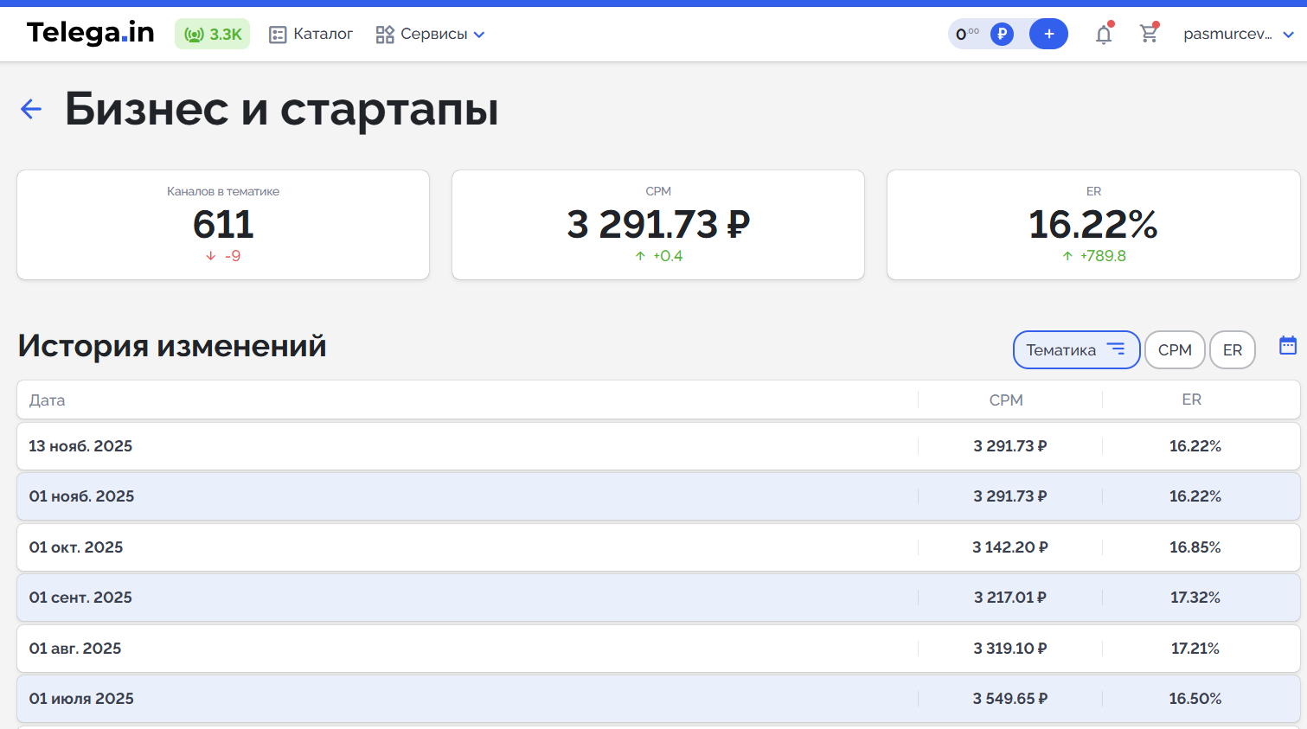Expand the pasmurcev account menu
1307x729 pixels.
coord(1238,34)
